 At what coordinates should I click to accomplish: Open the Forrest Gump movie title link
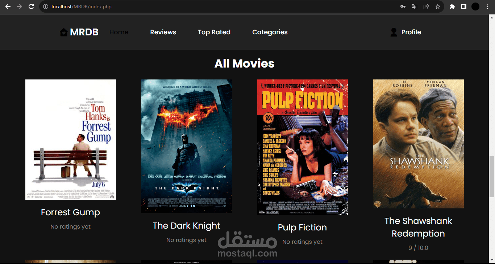point(70,212)
